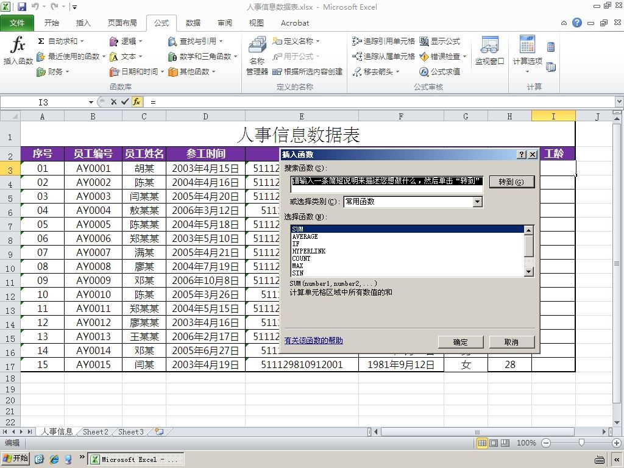Expand the formula bar
Screen dimensions: 624x468
(x=619, y=102)
